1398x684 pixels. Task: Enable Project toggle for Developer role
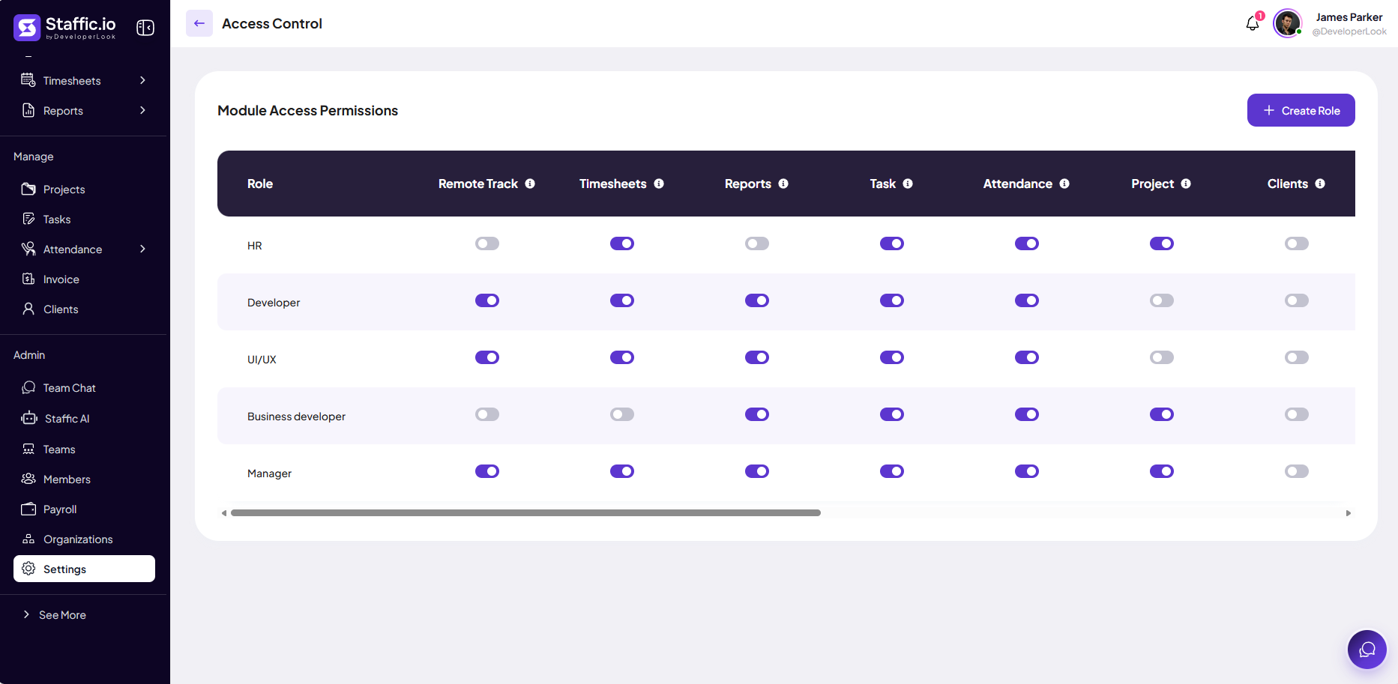pyautogui.click(x=1162, y=300)
